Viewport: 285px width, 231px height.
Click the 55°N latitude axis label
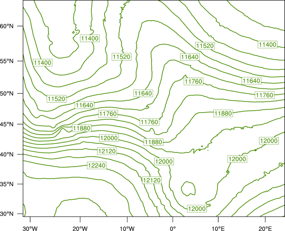[7, 61]
